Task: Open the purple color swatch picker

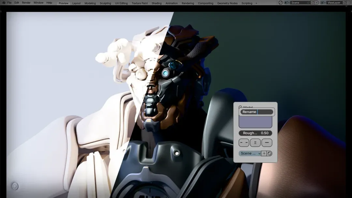Action: click(255, 122)
